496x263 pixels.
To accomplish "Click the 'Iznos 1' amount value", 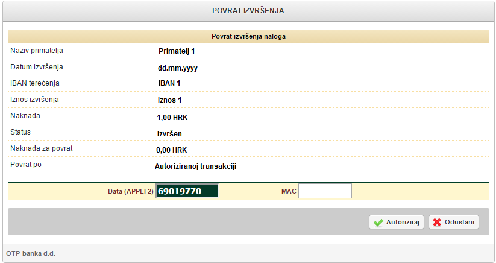I will click(x=169, y=100).
